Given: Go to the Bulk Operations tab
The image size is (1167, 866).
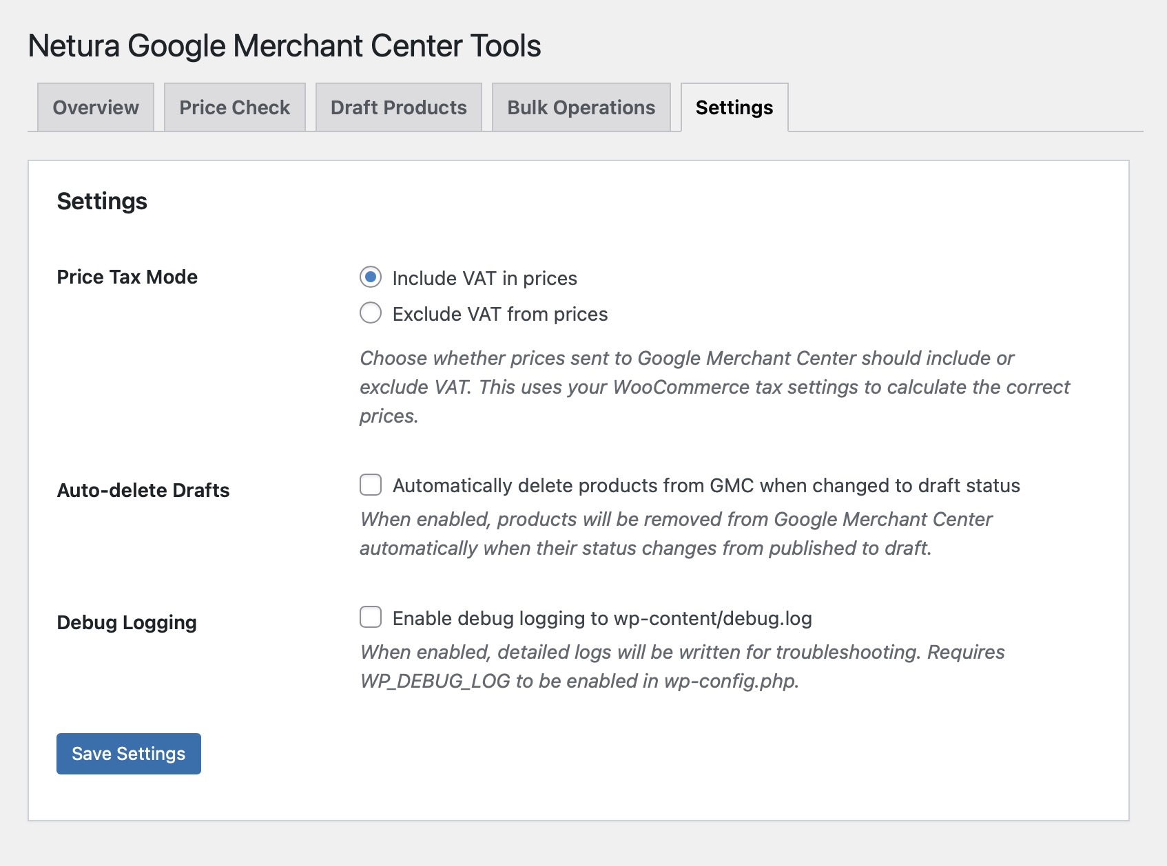Looking at the screenshot, I should [x=580, y=107].
